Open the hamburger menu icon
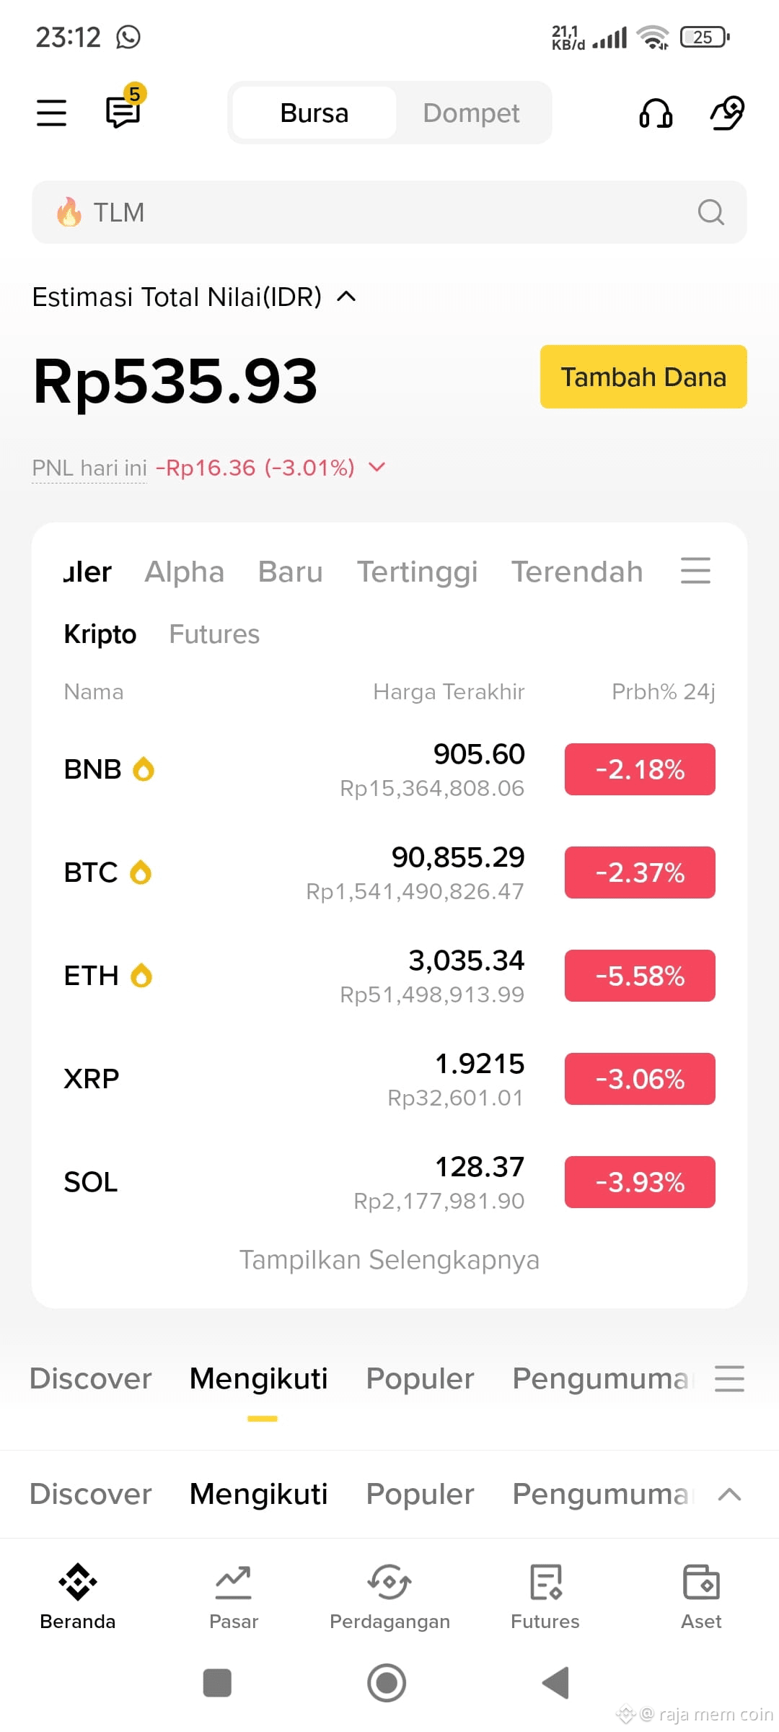Viewport: 779px width, 1732px height. [x=51, y=113]
